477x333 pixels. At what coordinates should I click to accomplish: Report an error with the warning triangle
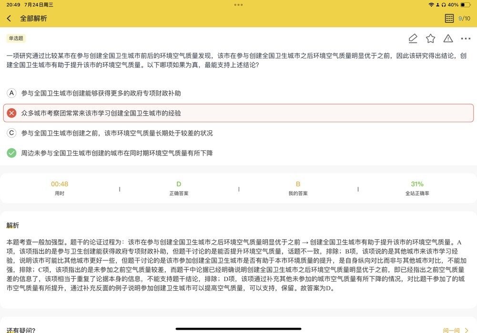pyautogui.click(x=448, y=38)
